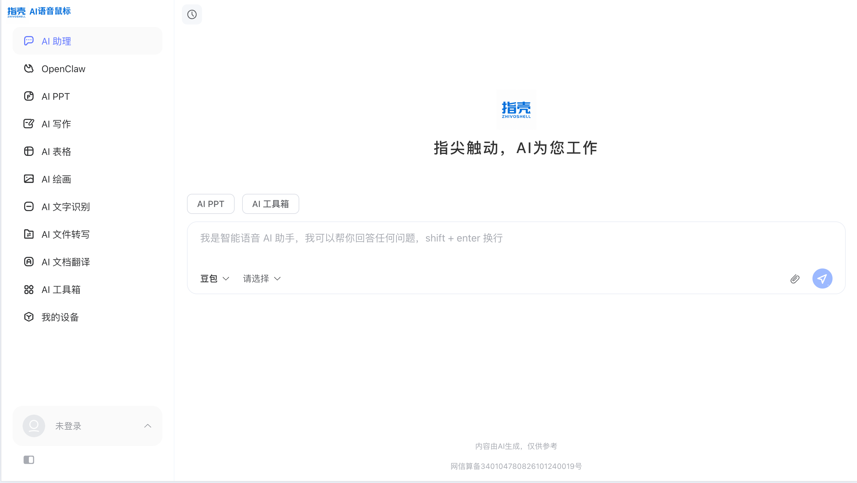Click the central 指壳 ZHIVOSHELL logo
Screen dimensions: 857x483
coord(516,109)
